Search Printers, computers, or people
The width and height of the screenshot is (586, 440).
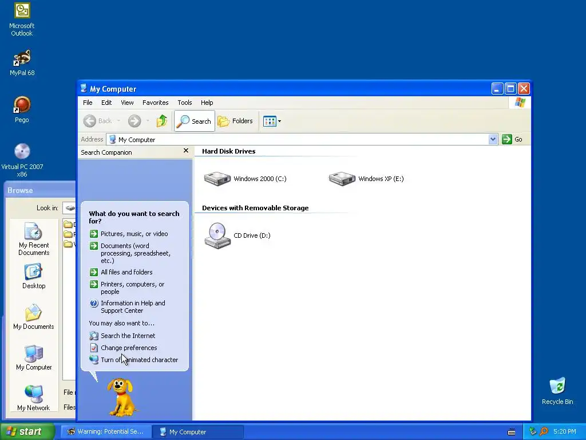coord(128,288)
